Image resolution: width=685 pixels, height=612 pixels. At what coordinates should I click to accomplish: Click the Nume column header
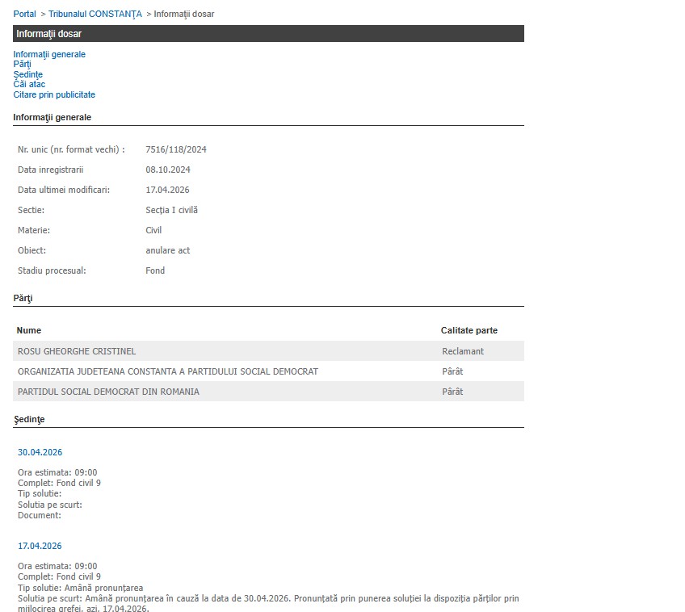(x=29, y=330)
